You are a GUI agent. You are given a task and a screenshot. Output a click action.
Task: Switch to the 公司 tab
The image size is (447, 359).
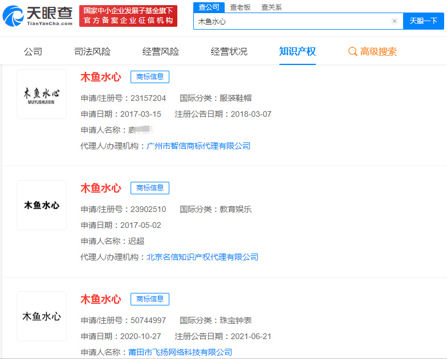(x=33, y=51)
